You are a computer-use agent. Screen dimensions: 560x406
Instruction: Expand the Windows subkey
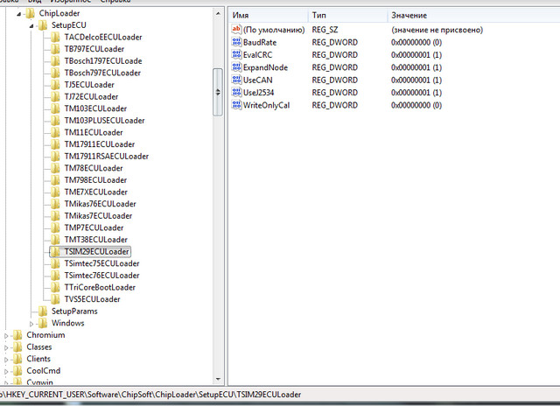32,323
